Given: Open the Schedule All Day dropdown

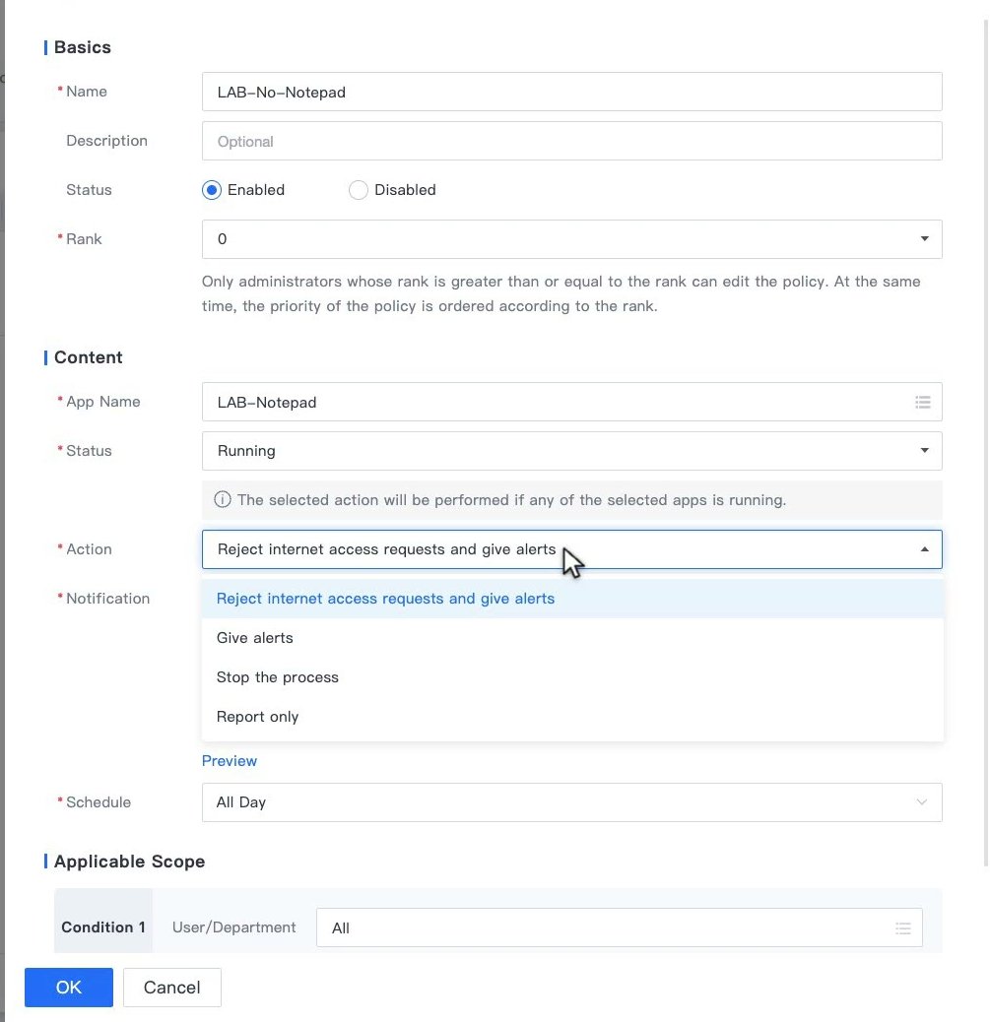Looking at the screenshot, I should tap(571, 802).
